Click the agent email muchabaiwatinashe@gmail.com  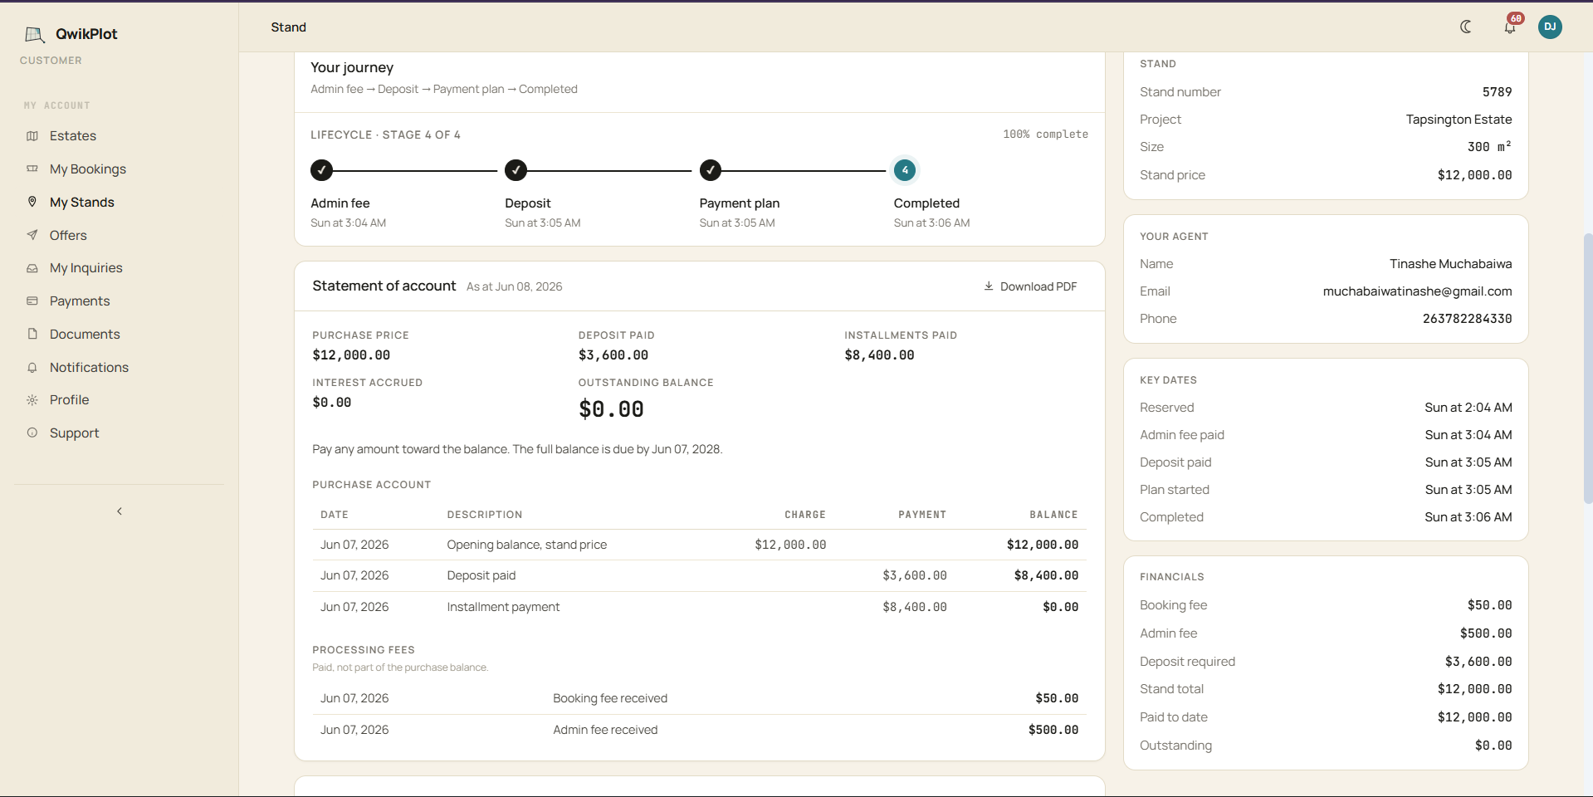pyautogui.click(x=1417, y=291)
